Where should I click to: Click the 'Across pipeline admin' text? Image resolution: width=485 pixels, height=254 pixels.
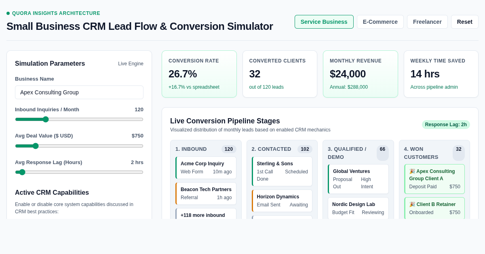tap(434, 87)
